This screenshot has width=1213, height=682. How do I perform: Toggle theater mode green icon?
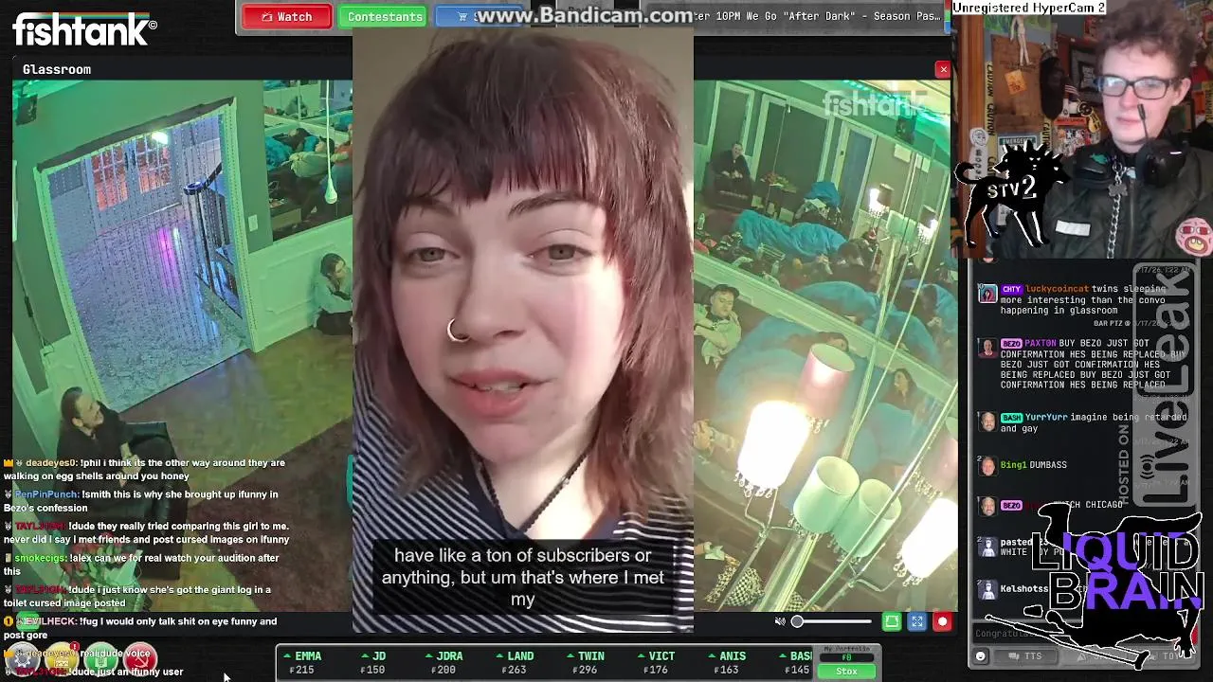click(x=892, y=621)
